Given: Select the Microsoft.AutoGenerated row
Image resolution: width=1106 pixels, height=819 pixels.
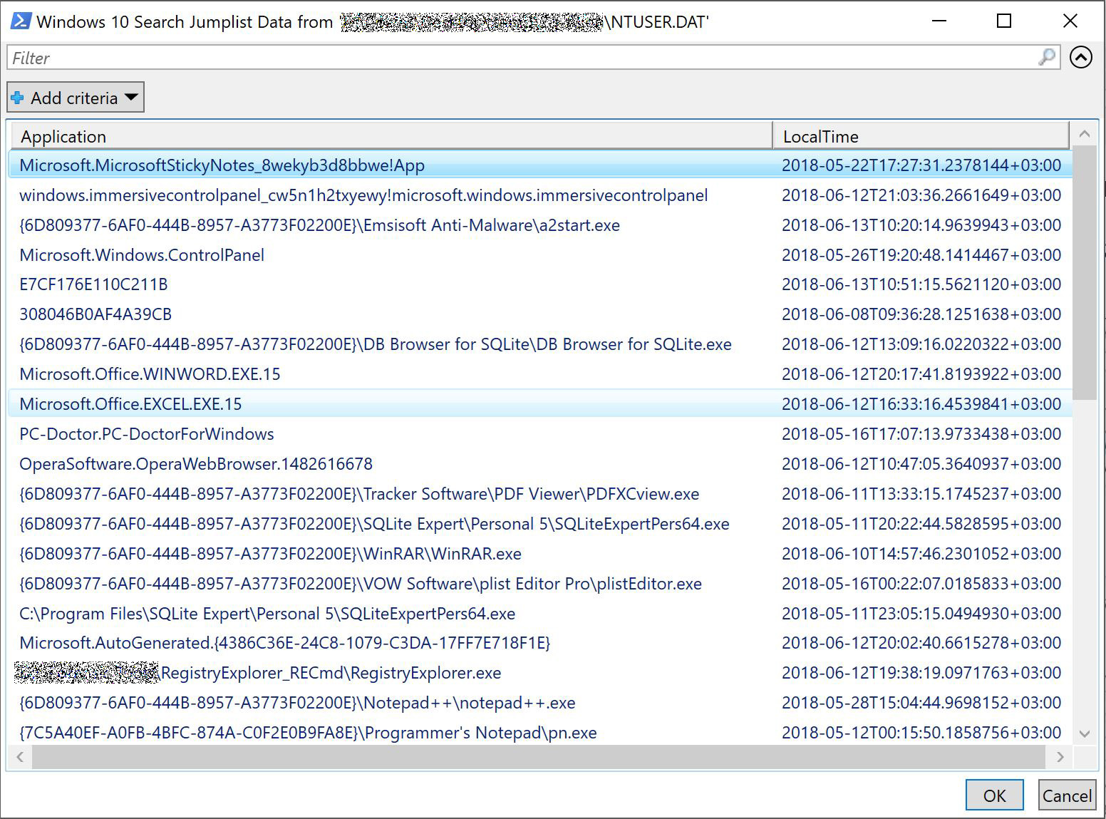Looking at the screenshot, I should [540, 643].
